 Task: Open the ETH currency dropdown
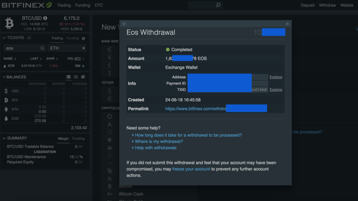pos(67,48)
